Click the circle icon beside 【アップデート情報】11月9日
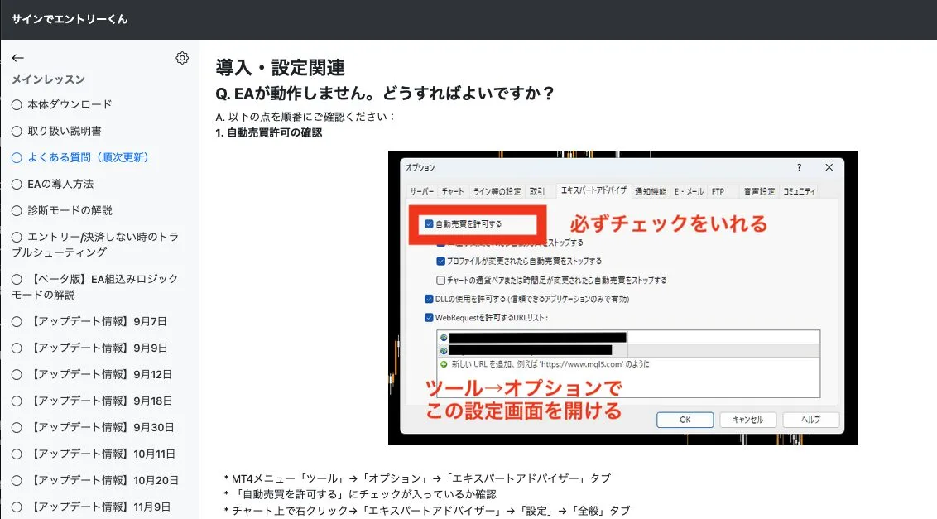This screenshot has height=519, width=937. coord(17,507)
